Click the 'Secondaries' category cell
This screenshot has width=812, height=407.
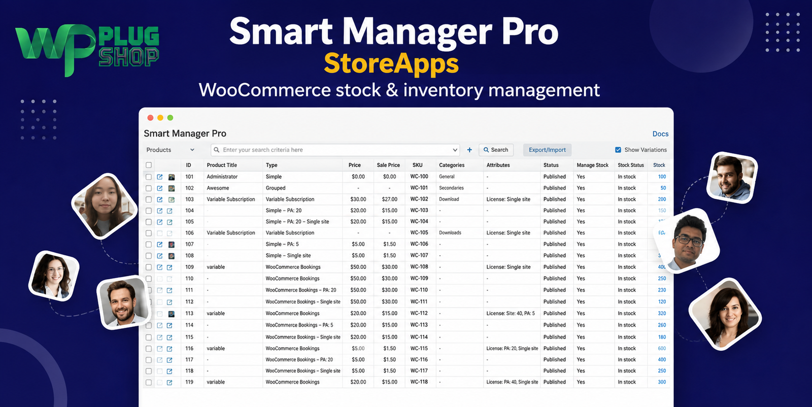point(451,188)
